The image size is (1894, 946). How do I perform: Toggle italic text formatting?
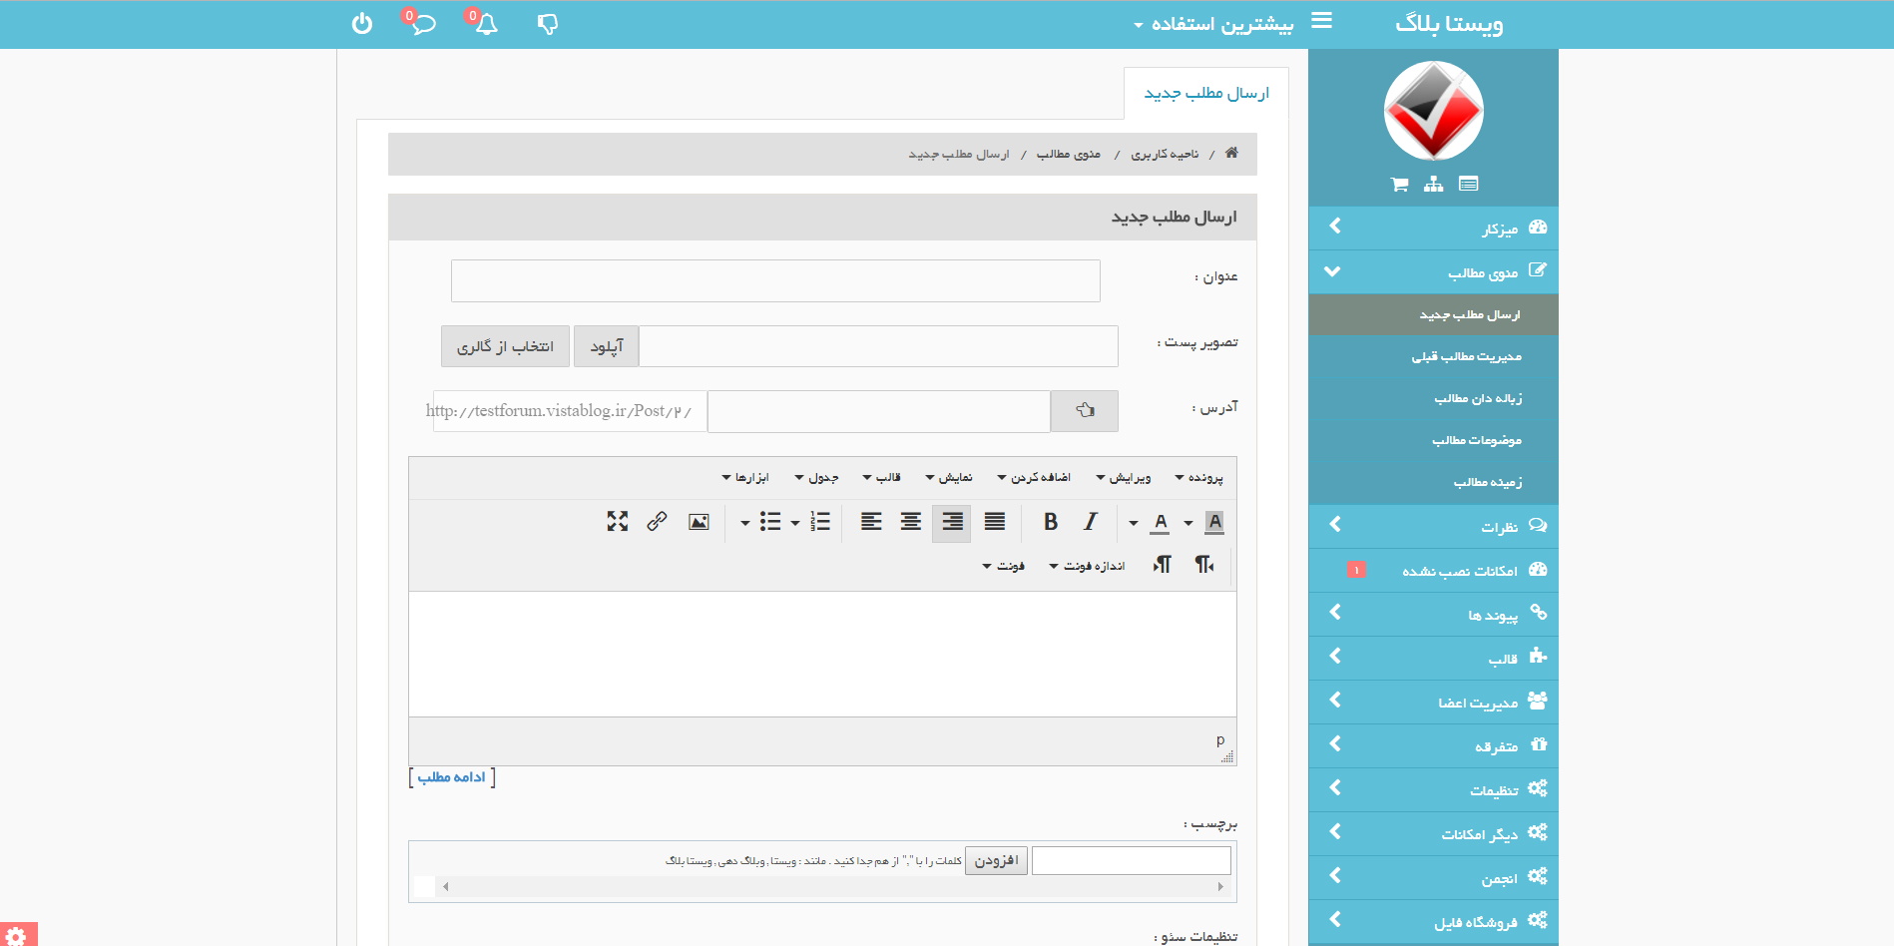click(1091, 522)
